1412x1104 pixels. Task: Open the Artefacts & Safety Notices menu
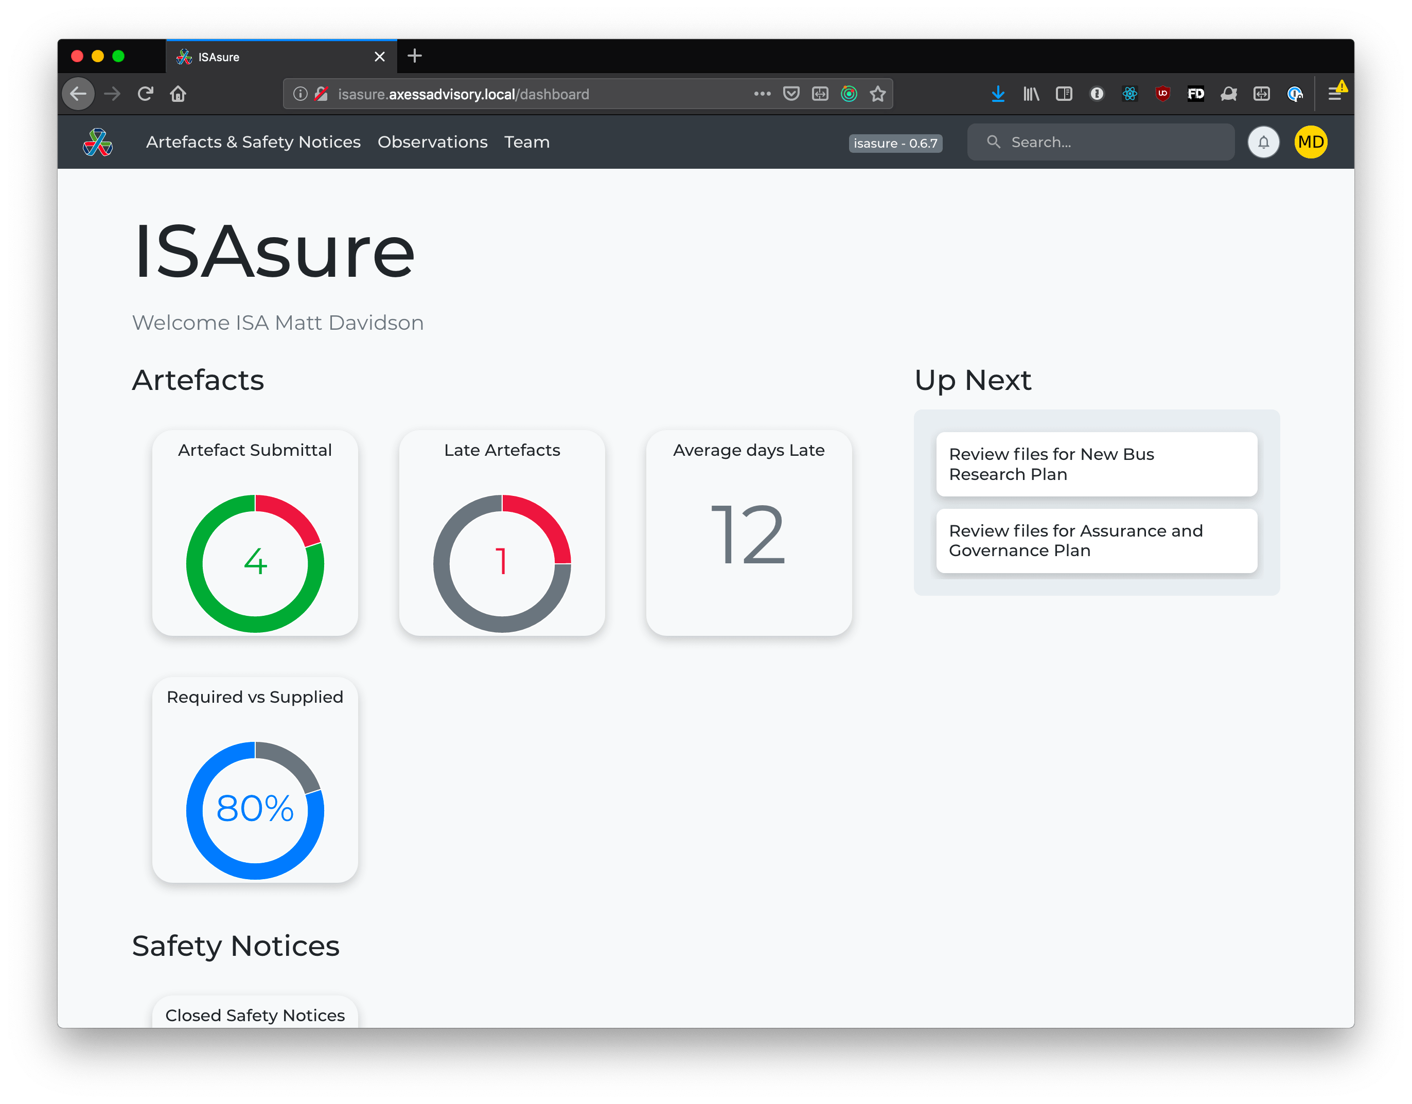(253, 142)
